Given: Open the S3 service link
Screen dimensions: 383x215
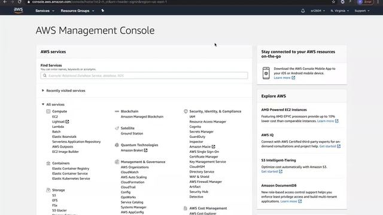Looking at the screenshot, I should tap(54, 195).
